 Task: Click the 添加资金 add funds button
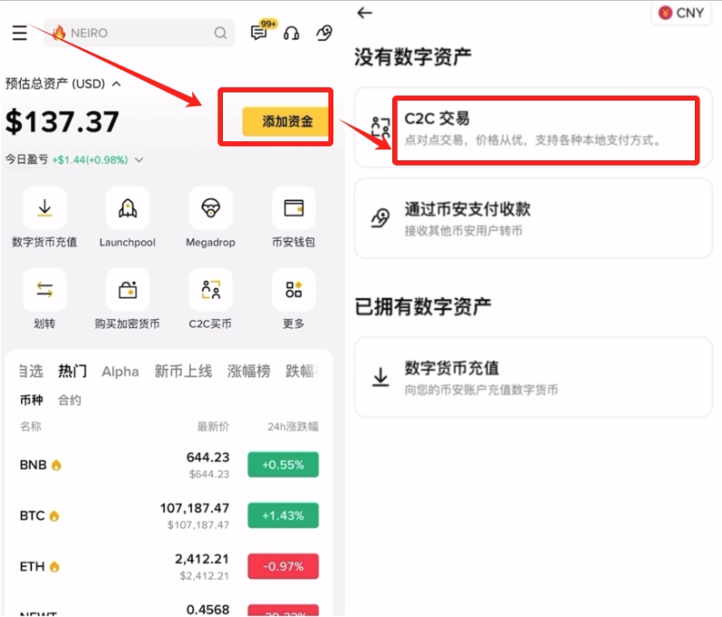[x=286, y=121]
